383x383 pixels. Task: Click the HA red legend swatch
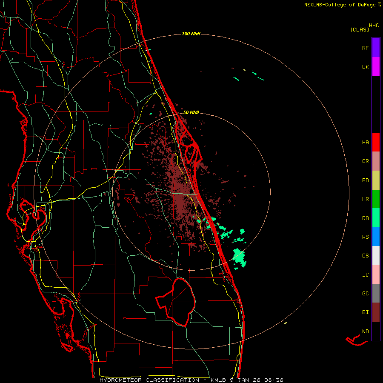coord(376,142)
